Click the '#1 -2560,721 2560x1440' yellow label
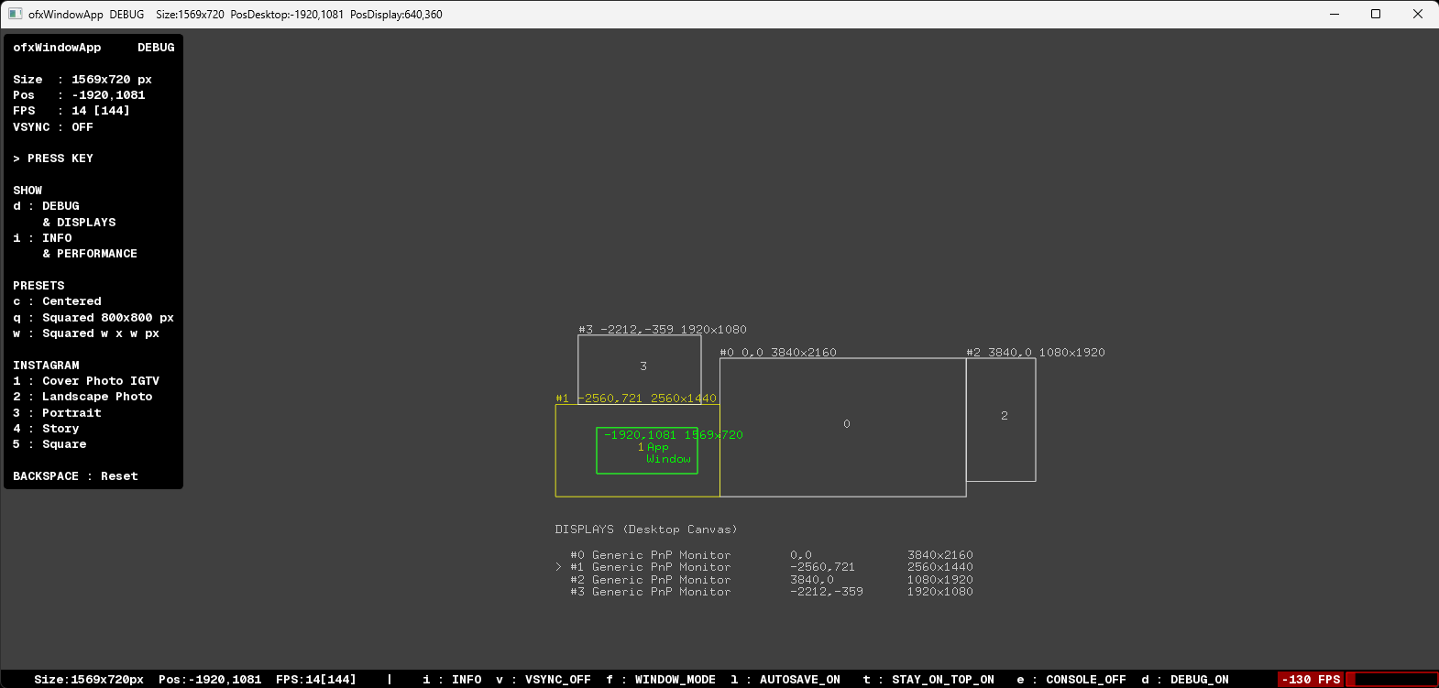Image resolution: width=1439 pixels, height=688 pixels. coord(636,399)
